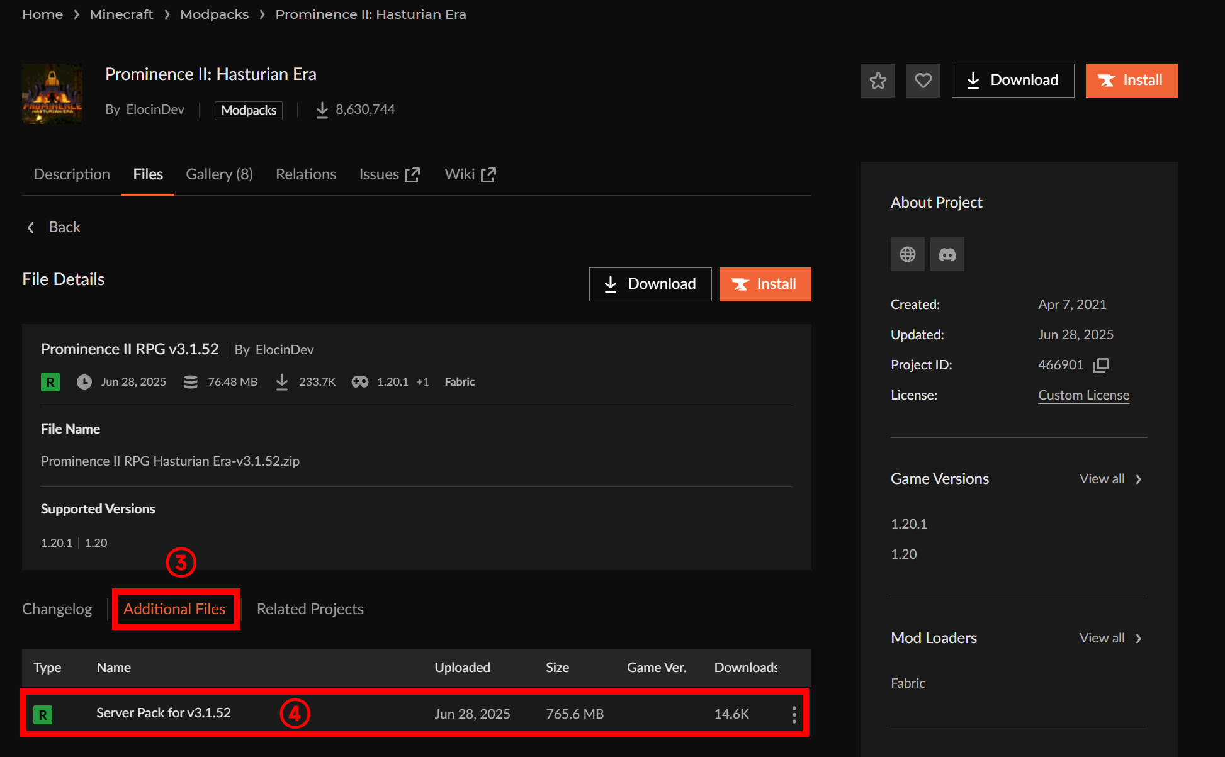
Task: Open the Discord server icon
Action: (947, 254)
